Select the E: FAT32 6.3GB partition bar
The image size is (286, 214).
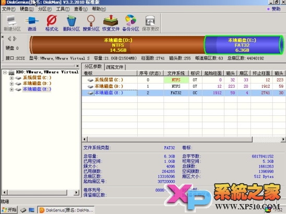point(244,45)
